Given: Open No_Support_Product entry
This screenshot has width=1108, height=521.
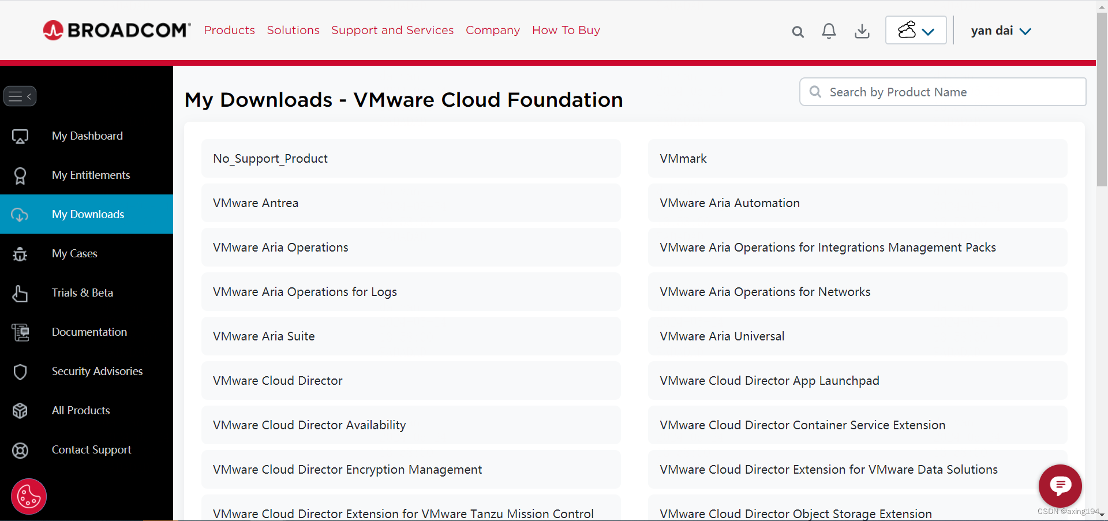Looking at the screenshot, I should [411, 159].
